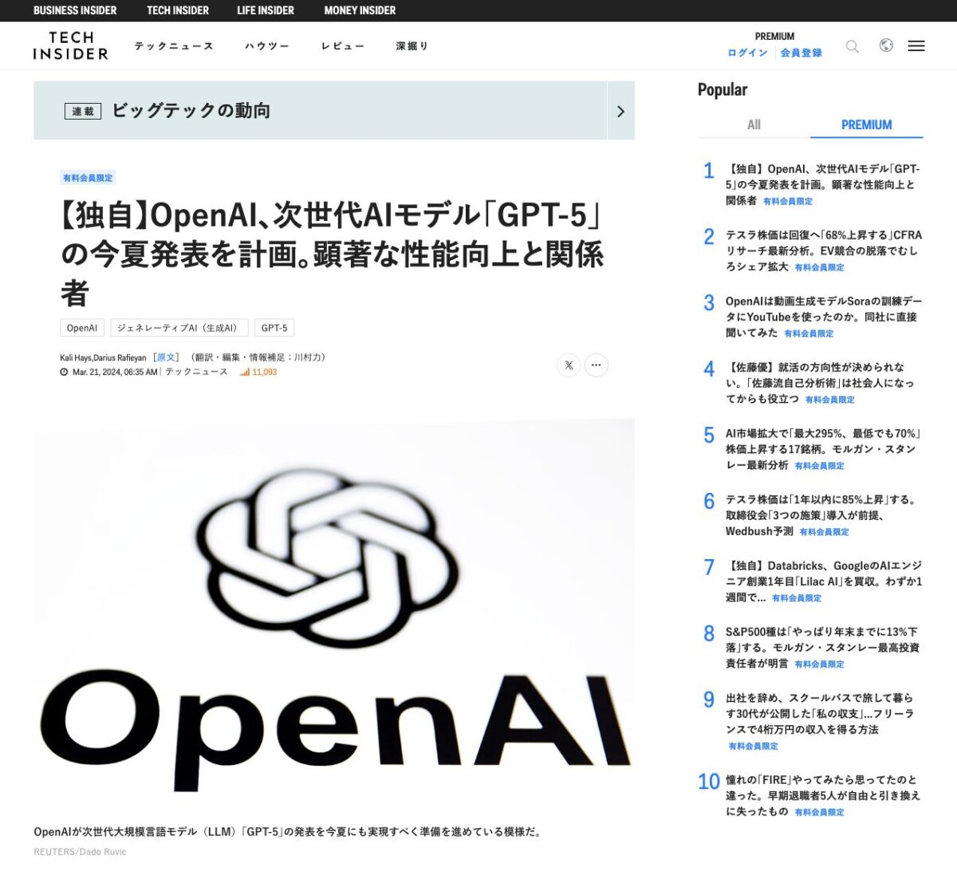
Task: Switch Popular list to PREMIUM view
Action: [x=866, y=124]
